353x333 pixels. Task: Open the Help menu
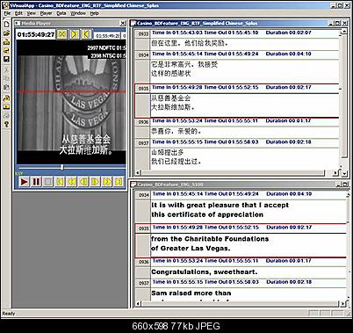pos(94,13)
